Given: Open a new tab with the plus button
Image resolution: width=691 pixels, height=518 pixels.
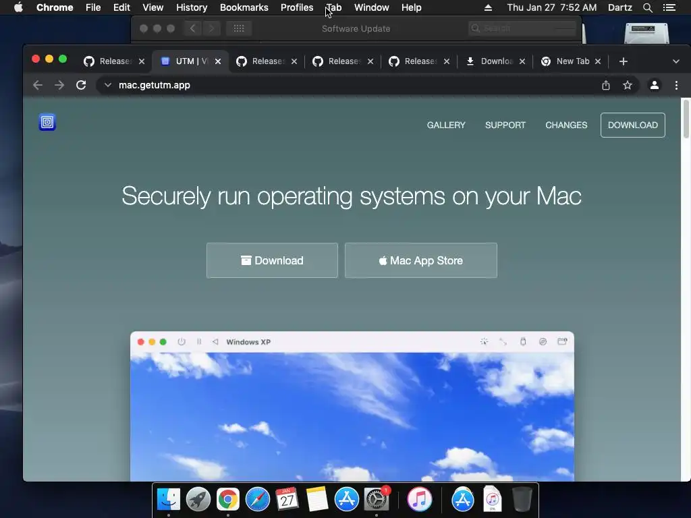Looking at the screenshot, I should pos(623,61).
